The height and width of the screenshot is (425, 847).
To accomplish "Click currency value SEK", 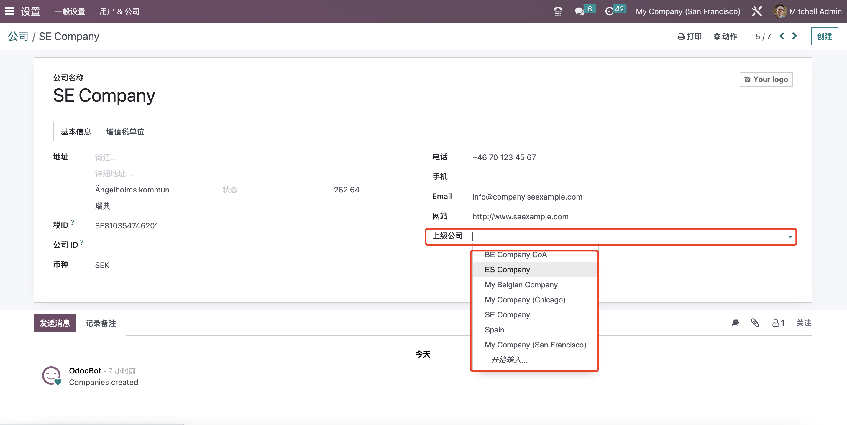I will tap(102, 265).
